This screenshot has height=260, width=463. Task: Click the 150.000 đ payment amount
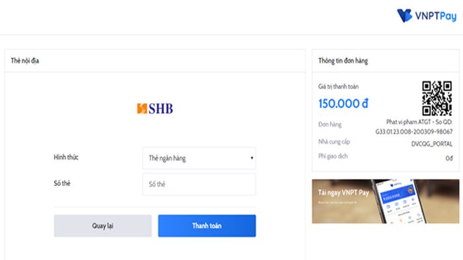pyautogui.click(x=343, y=104)
